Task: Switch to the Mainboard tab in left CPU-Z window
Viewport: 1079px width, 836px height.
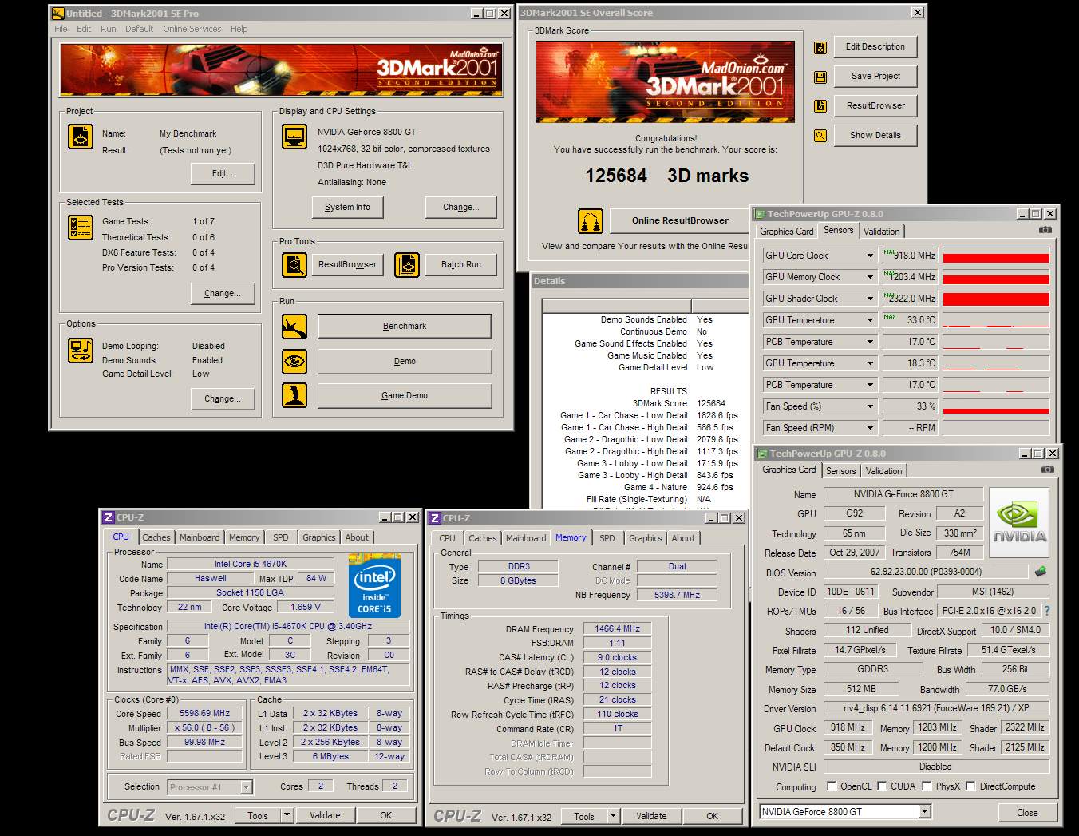Action: pos(200,537)
